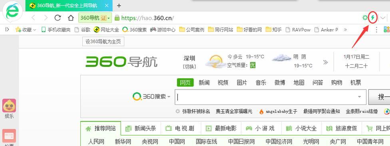Select the 地图 search tab
This screenshot has height=146, width=390.
pos(299,83)
